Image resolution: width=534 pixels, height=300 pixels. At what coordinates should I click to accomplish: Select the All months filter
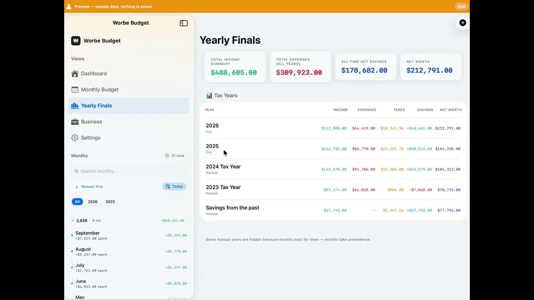click(x=77, y=202)
